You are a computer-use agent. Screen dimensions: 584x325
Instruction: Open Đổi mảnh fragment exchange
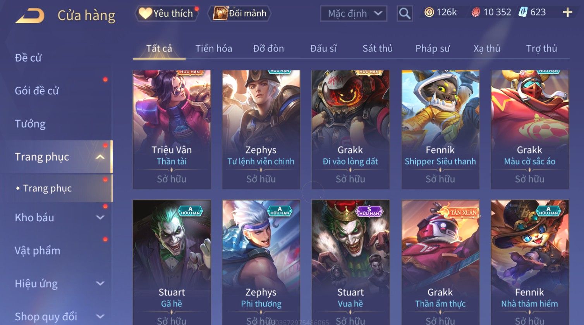[x=239, y=14]
